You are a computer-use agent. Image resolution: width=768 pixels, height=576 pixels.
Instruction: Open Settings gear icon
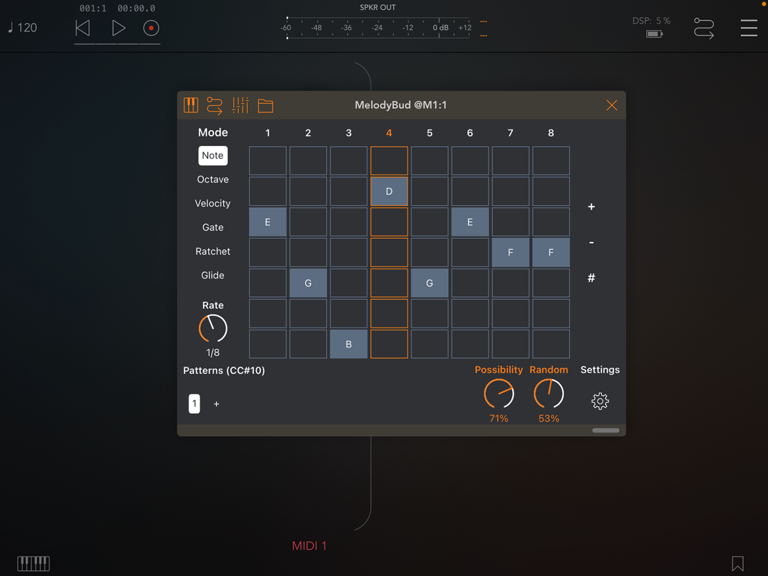[x=600, y=401]
